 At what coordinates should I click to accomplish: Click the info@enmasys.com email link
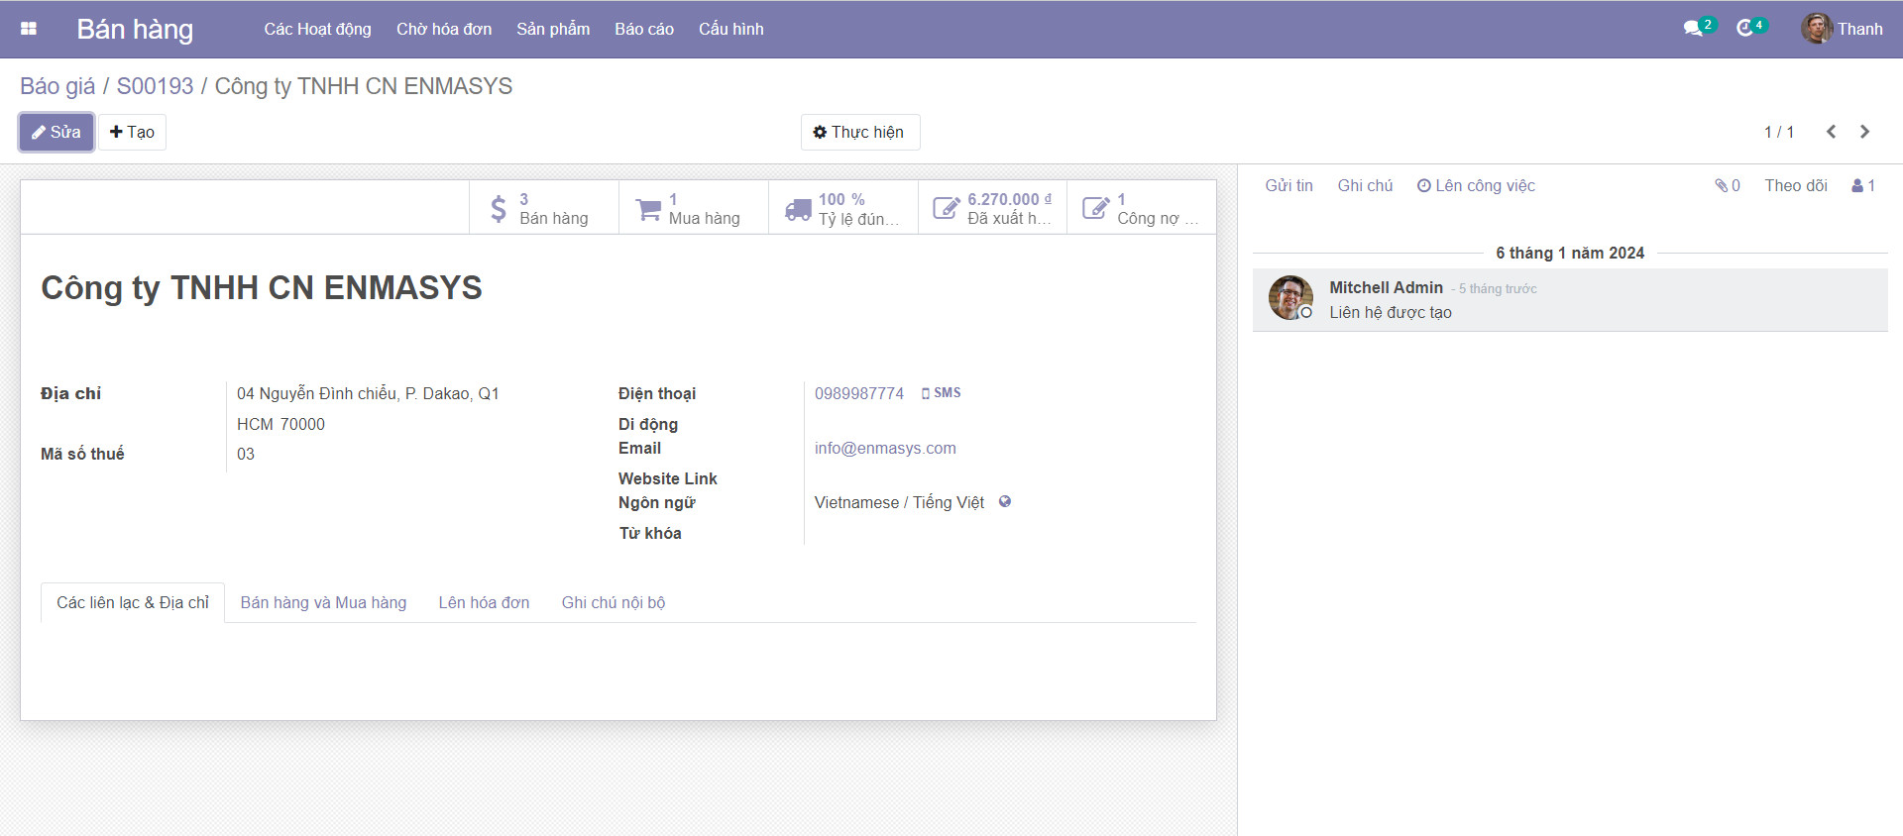(885, 449)
